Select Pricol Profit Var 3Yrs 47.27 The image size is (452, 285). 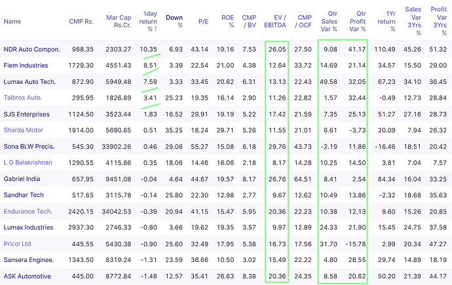(x=438, y=244)
